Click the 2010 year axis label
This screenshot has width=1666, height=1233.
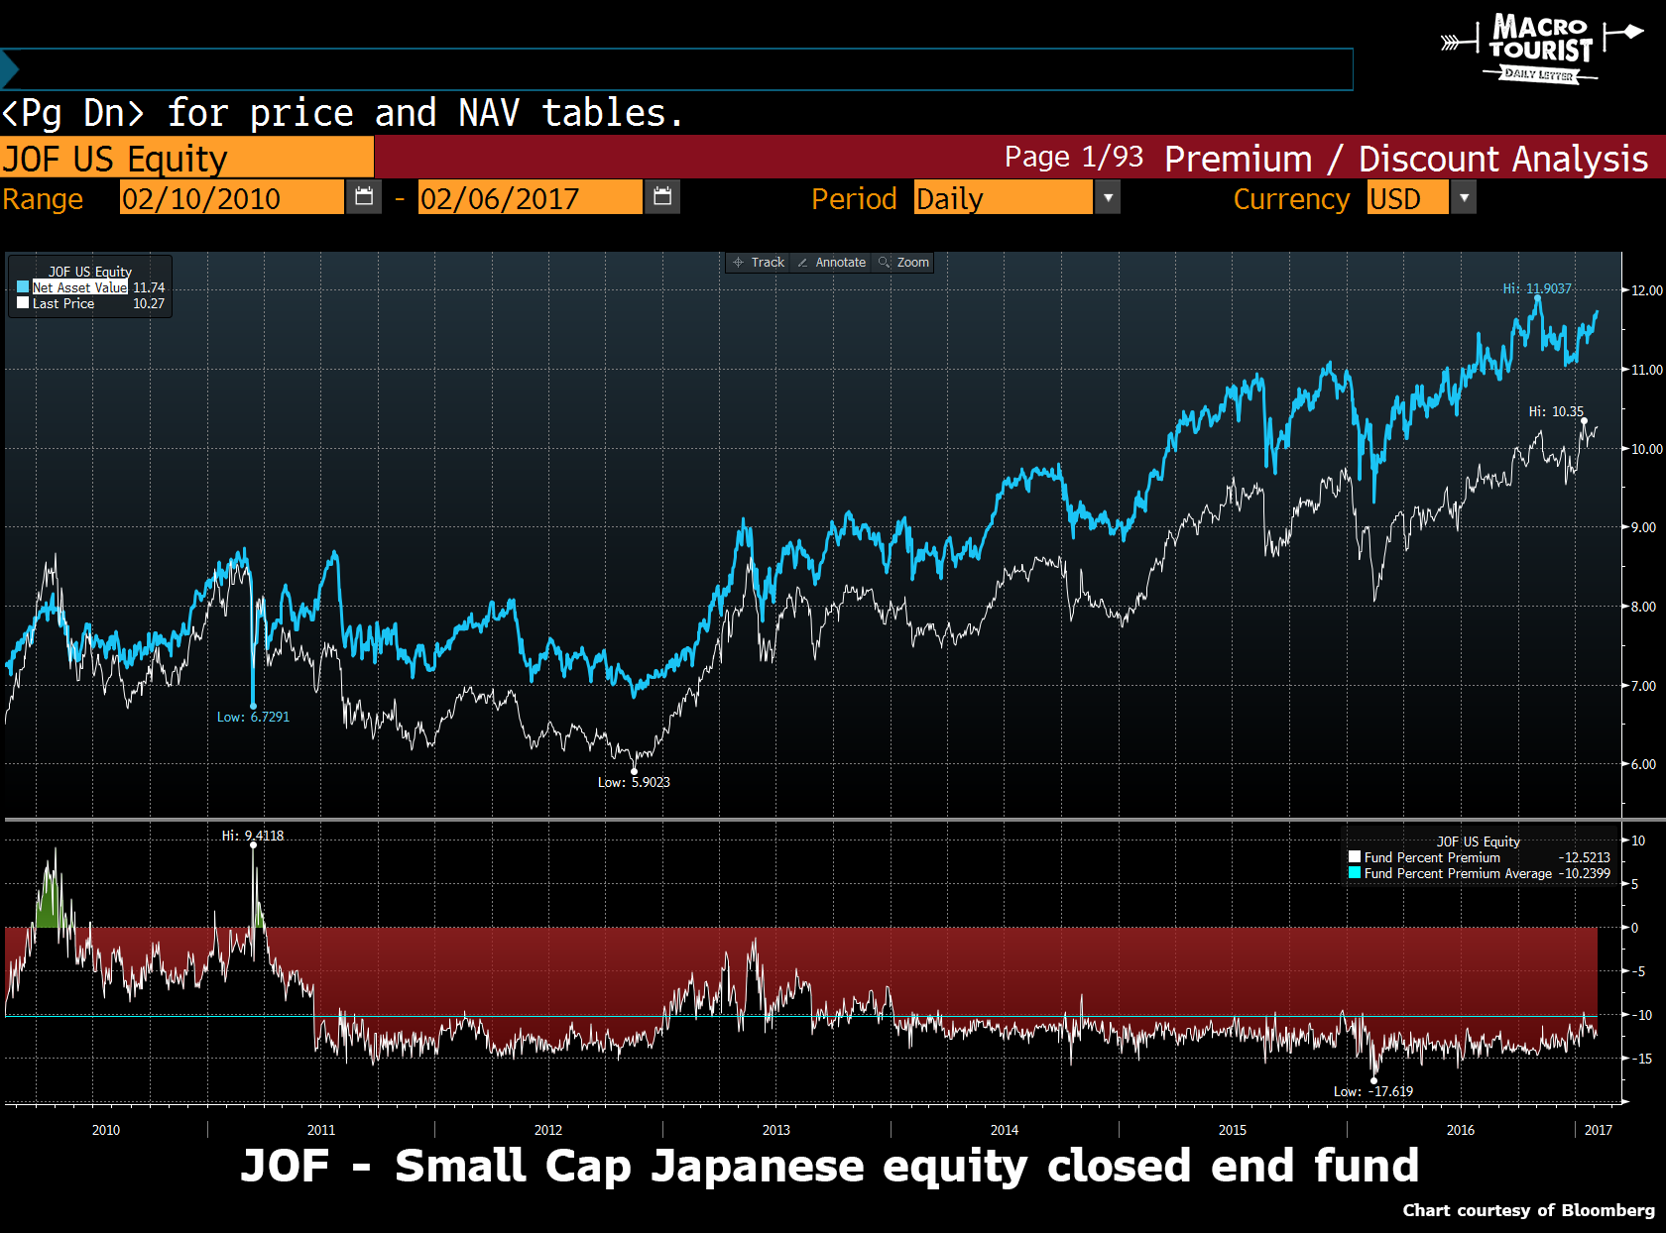106,1130
